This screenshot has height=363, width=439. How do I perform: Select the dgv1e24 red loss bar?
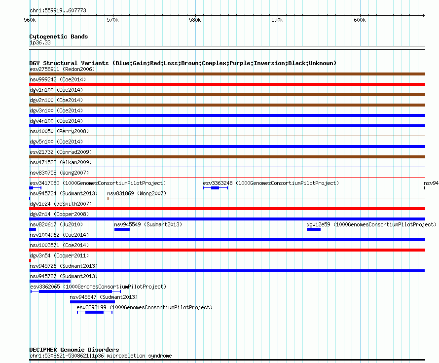(x=227, y=209)
